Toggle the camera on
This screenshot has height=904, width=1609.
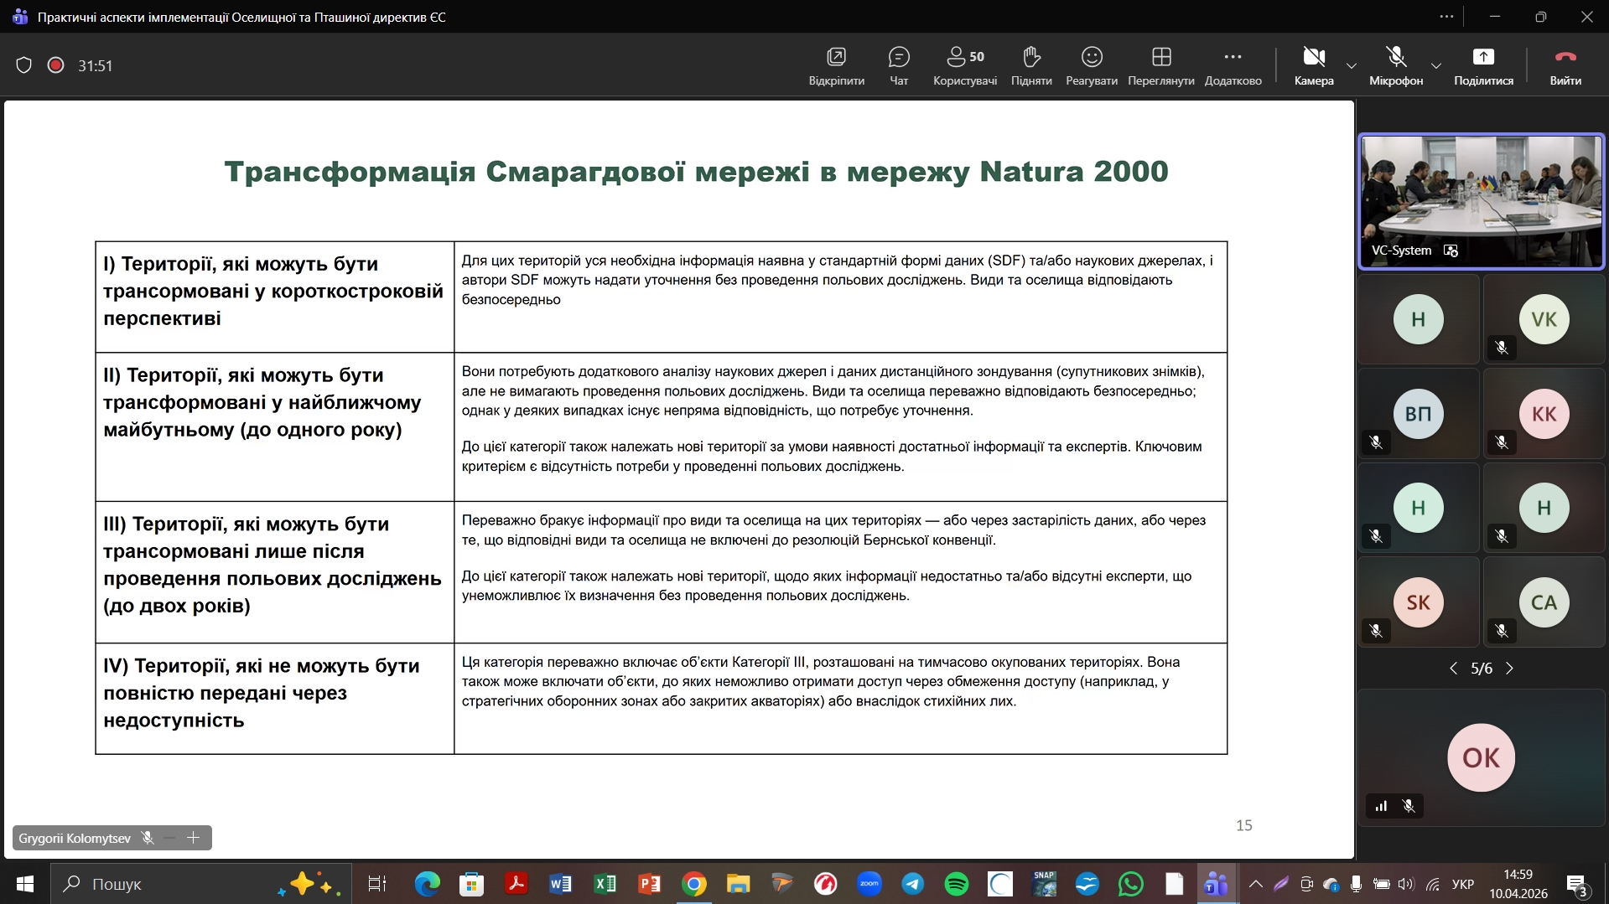(1313, 65)
